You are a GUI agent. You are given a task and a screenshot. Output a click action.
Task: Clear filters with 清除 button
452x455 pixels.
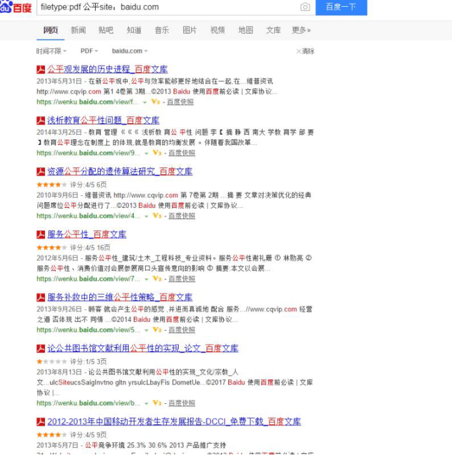click(x=305, y=51)
